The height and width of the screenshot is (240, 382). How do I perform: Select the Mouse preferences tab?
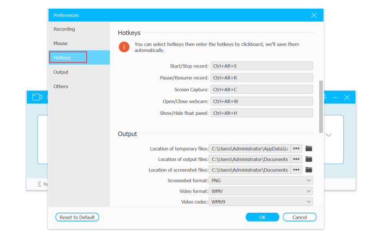coord(61,43)
